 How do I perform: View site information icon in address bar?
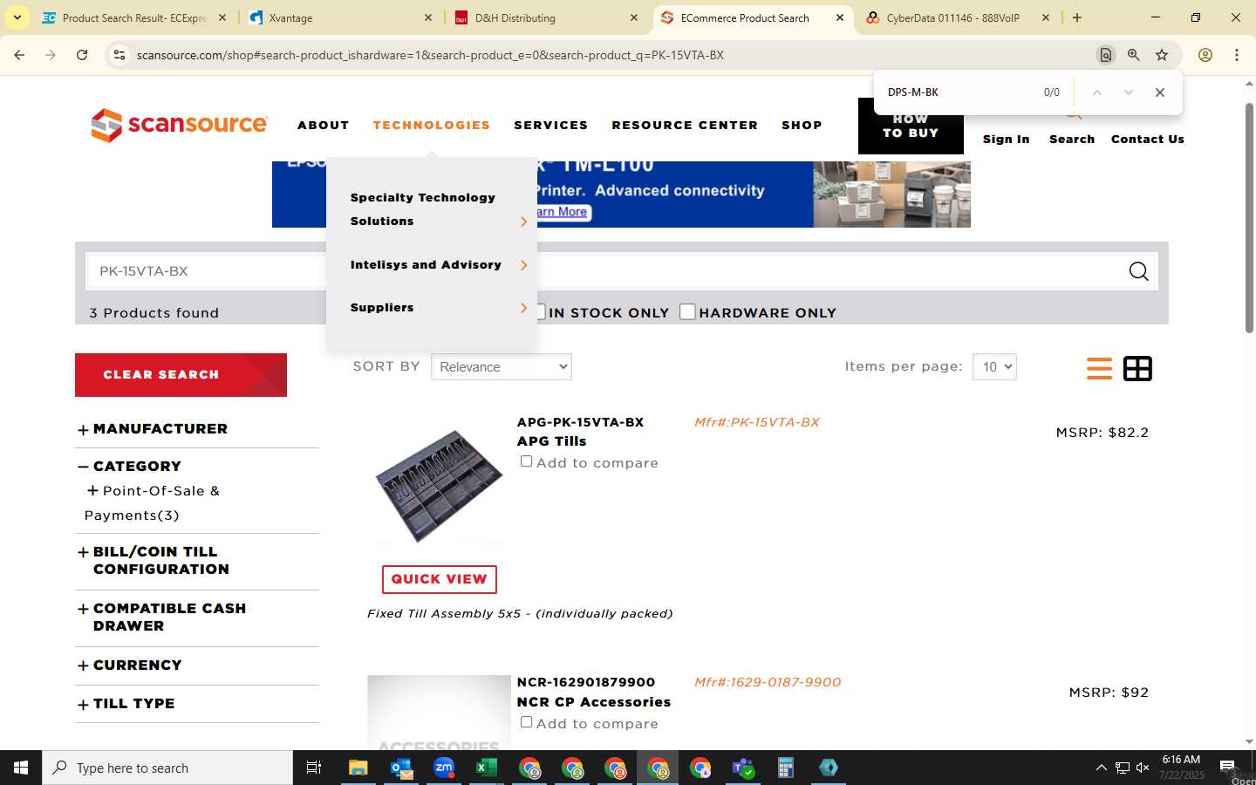[119, 55]
